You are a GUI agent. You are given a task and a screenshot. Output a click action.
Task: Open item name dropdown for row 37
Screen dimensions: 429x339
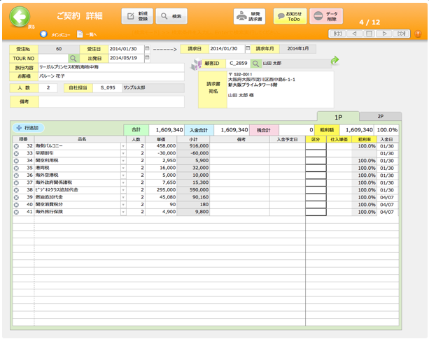click(123, 182)
